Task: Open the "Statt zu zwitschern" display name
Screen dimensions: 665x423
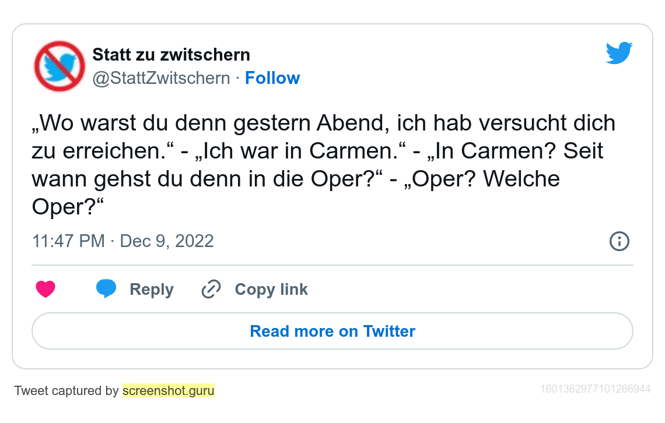Action: 171,55
